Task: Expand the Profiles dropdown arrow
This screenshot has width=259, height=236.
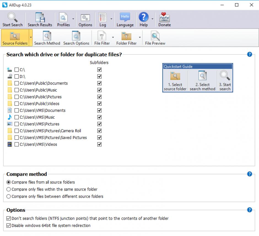Action: (x=73, y=19)
